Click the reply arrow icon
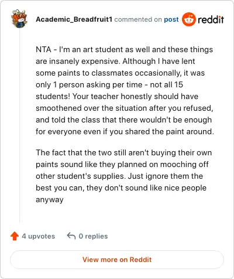The height and width of the screenshot is (279, 234). (x=71, y=236)
